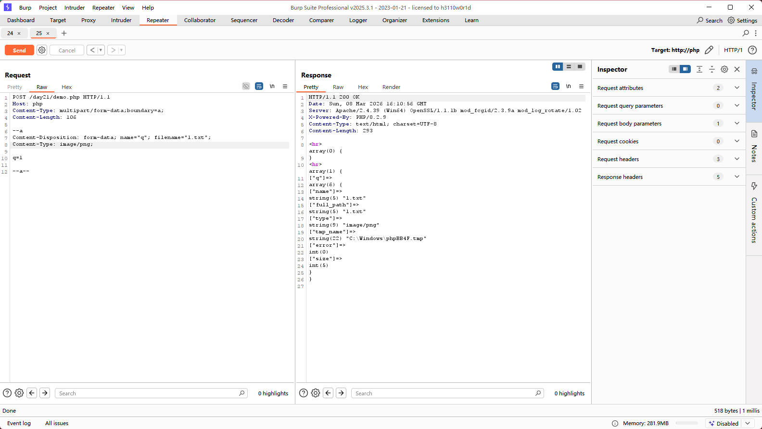This screenshot has width=762, height=429.
Task: Select the Request Hex tab
Action: [66, 87]
